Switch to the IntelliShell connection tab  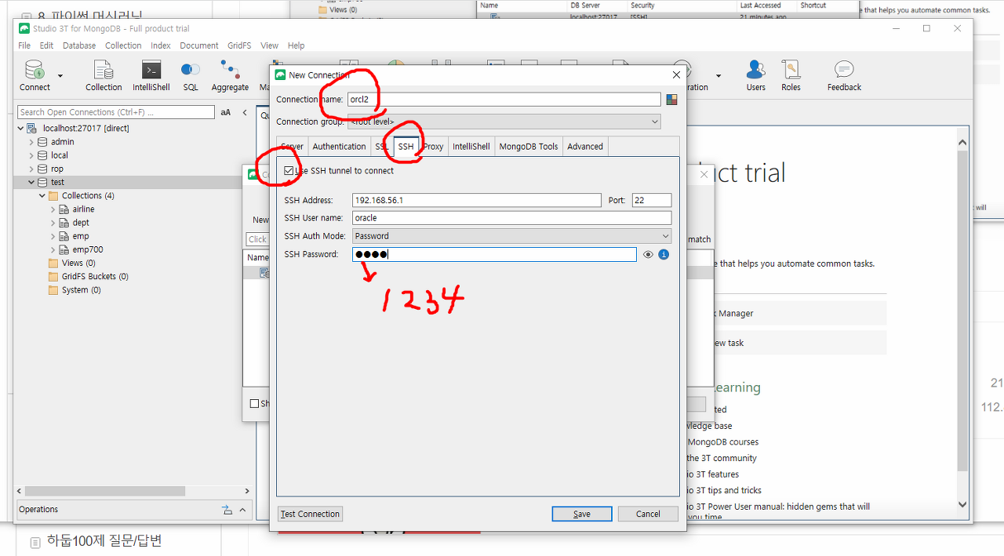click(x=471, y=147)
